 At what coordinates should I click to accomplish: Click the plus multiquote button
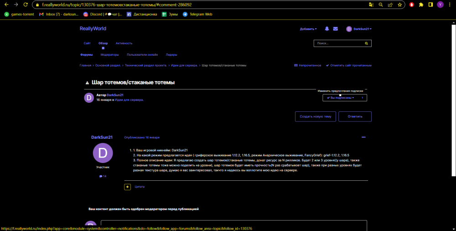127,187
